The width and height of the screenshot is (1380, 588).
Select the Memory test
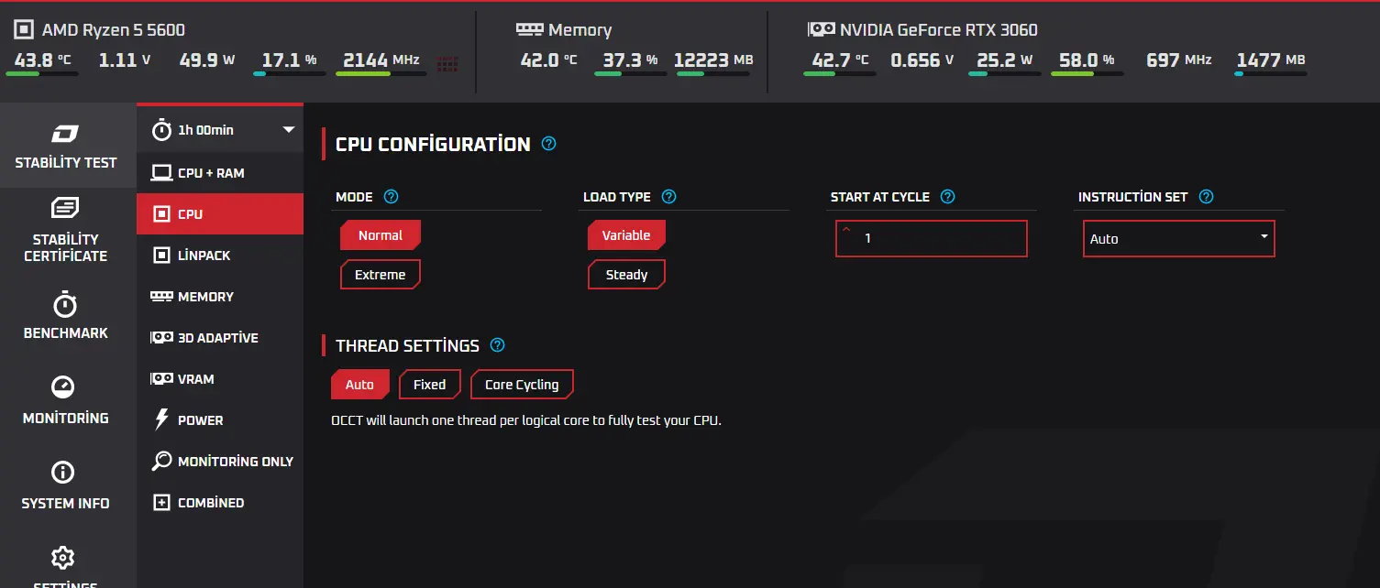219,296
